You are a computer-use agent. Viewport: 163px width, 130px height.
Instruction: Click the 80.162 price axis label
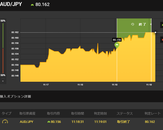15,32
